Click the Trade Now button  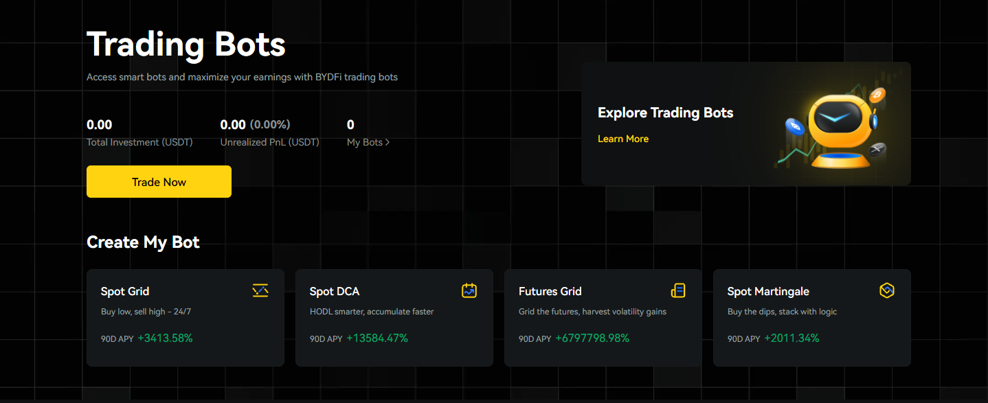[x=159, y=181]
